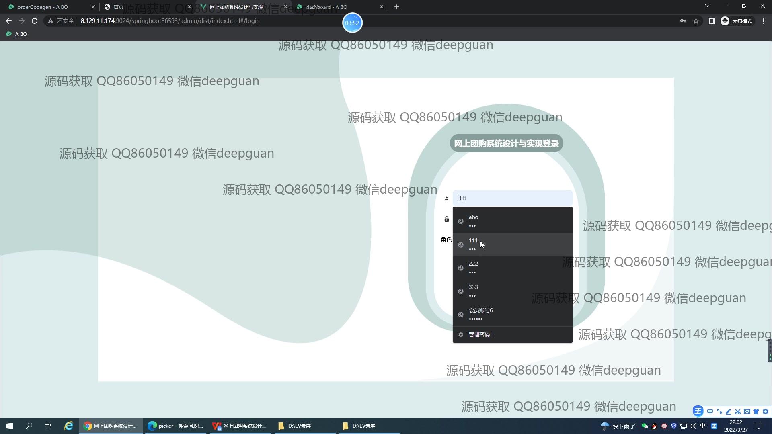Click the not-secure warning icon
Image resolution: width=772 pixels, height=434 pixels.
point(51,21)
